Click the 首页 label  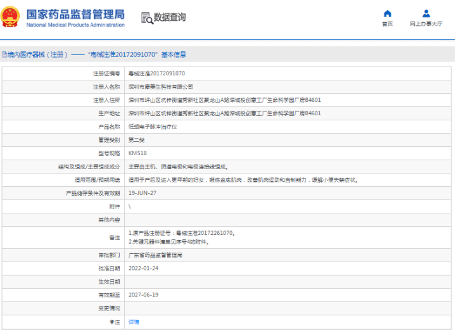click(x=388, y=24)
